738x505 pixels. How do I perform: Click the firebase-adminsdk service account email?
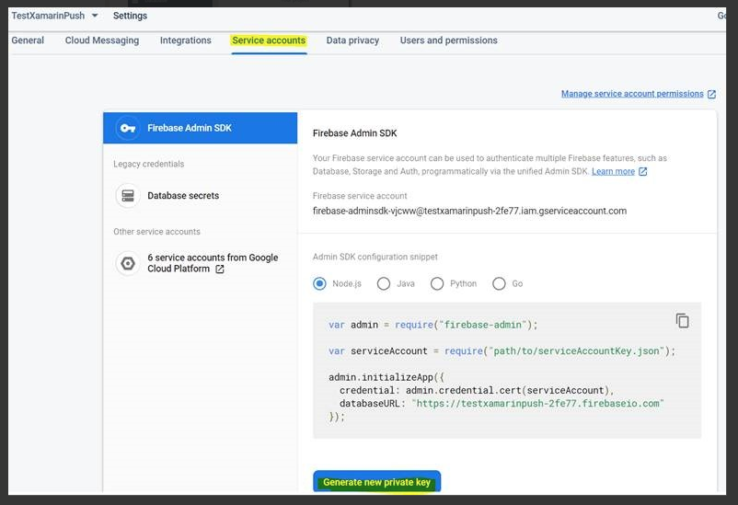point(469,211)
